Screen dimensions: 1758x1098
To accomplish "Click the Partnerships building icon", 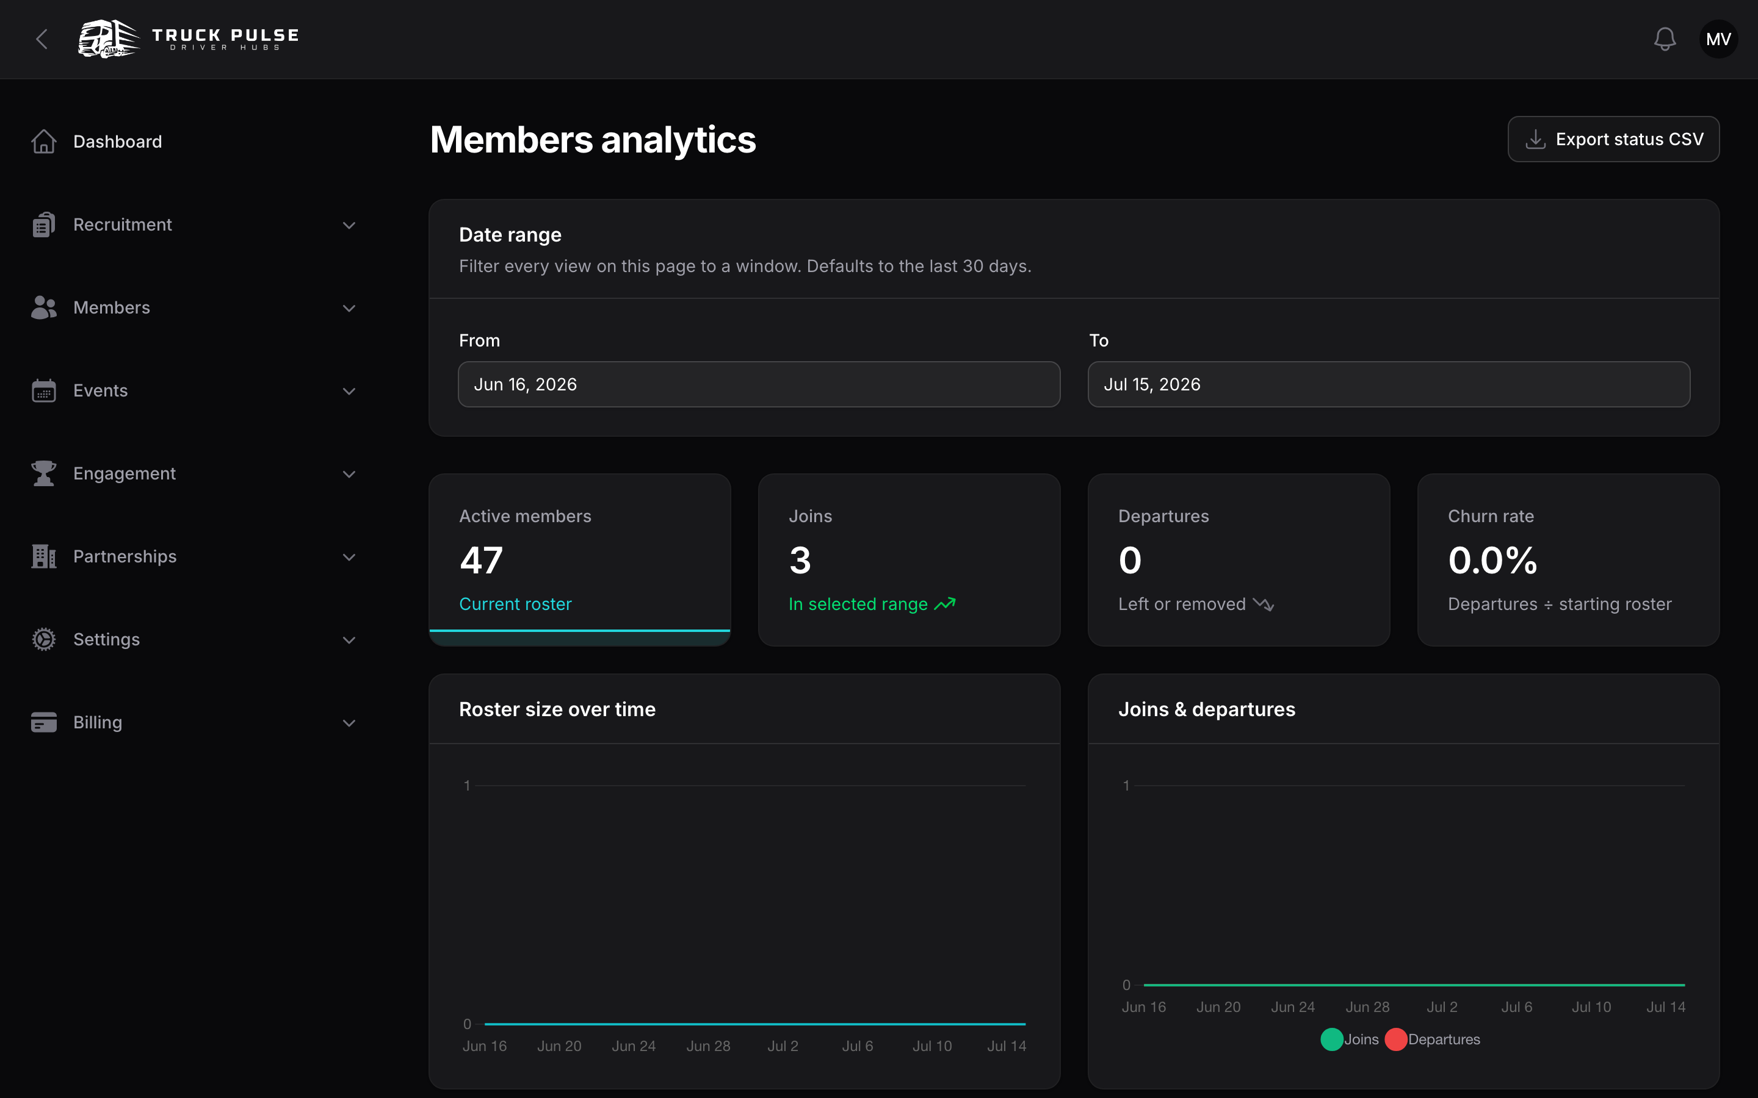I will coord(43,556).
